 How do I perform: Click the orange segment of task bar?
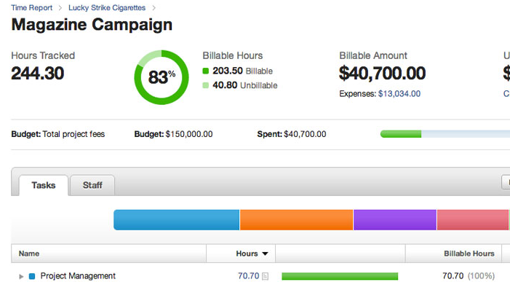coord(296,220)
